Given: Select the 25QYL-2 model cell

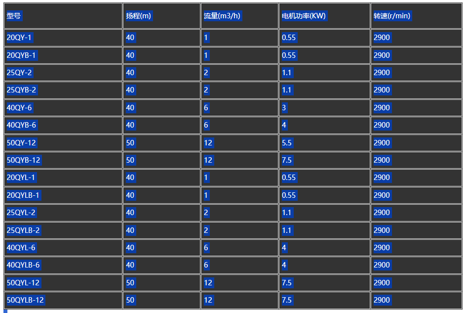Looking at the screenshot, I should point(63,213).
